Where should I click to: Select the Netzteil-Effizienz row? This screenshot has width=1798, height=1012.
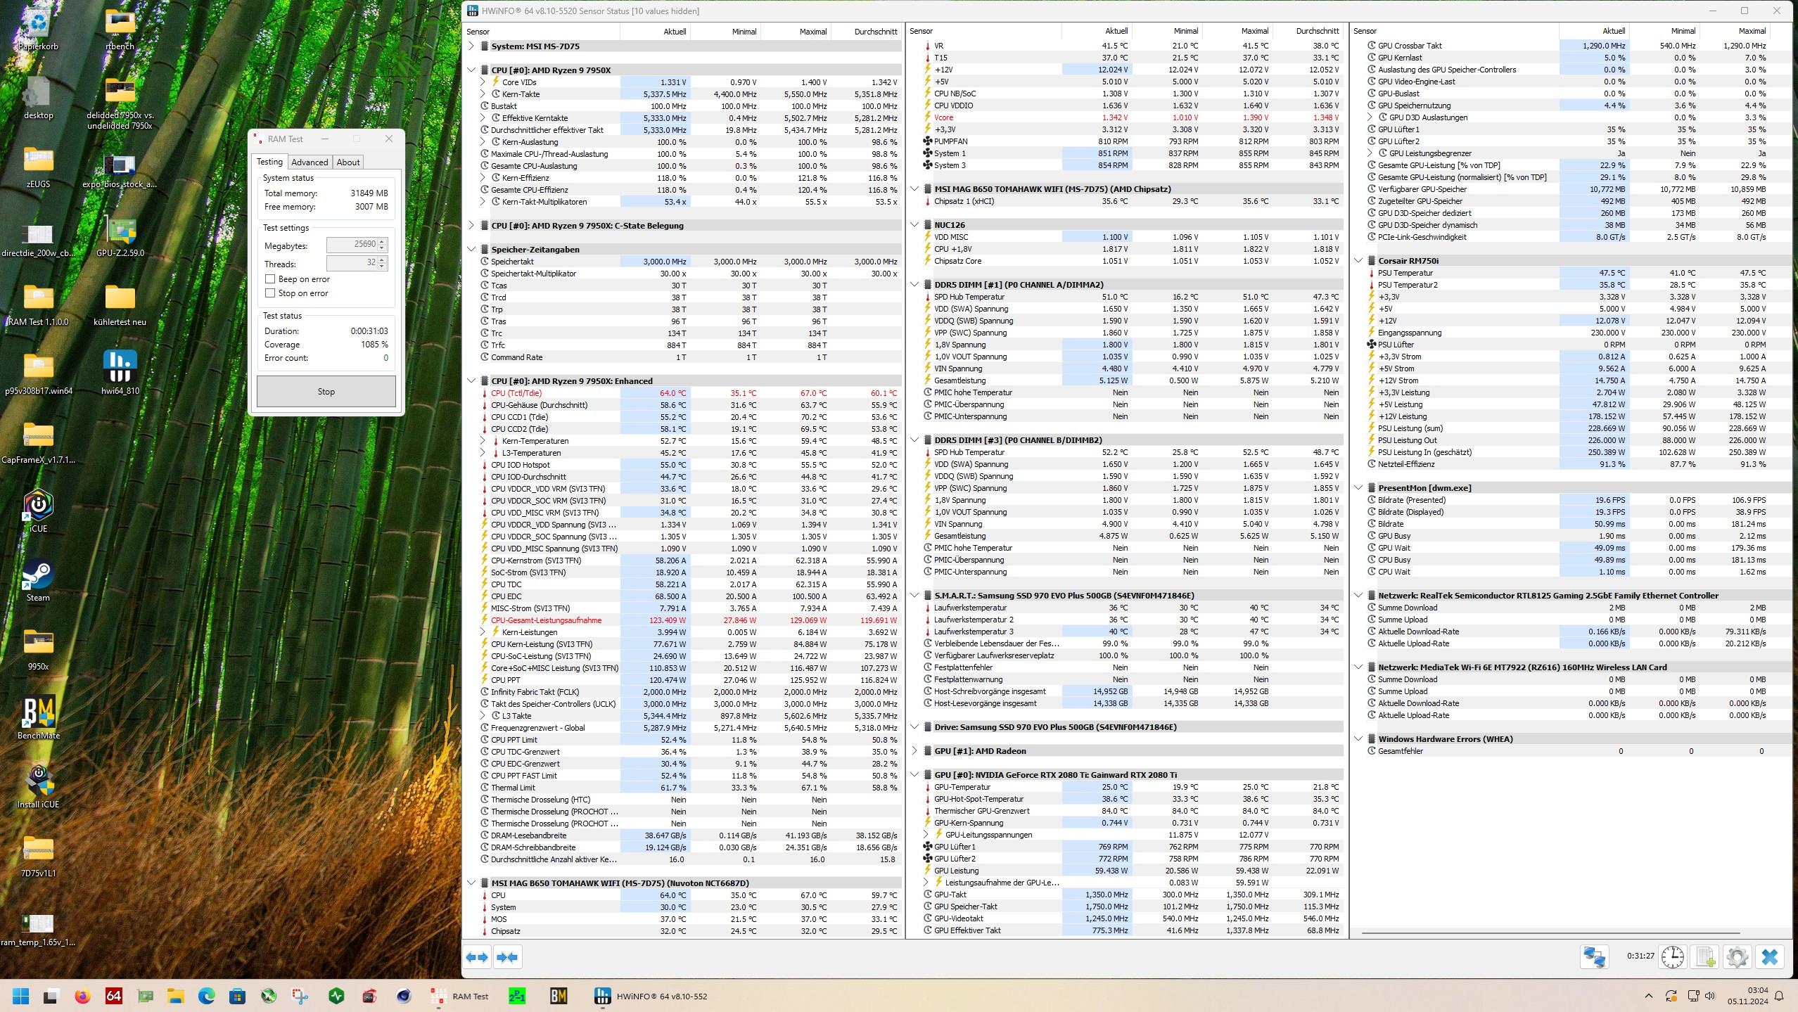coord(1569,464)
